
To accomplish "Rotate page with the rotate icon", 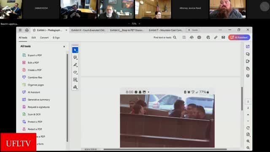I will click(248, 128).
